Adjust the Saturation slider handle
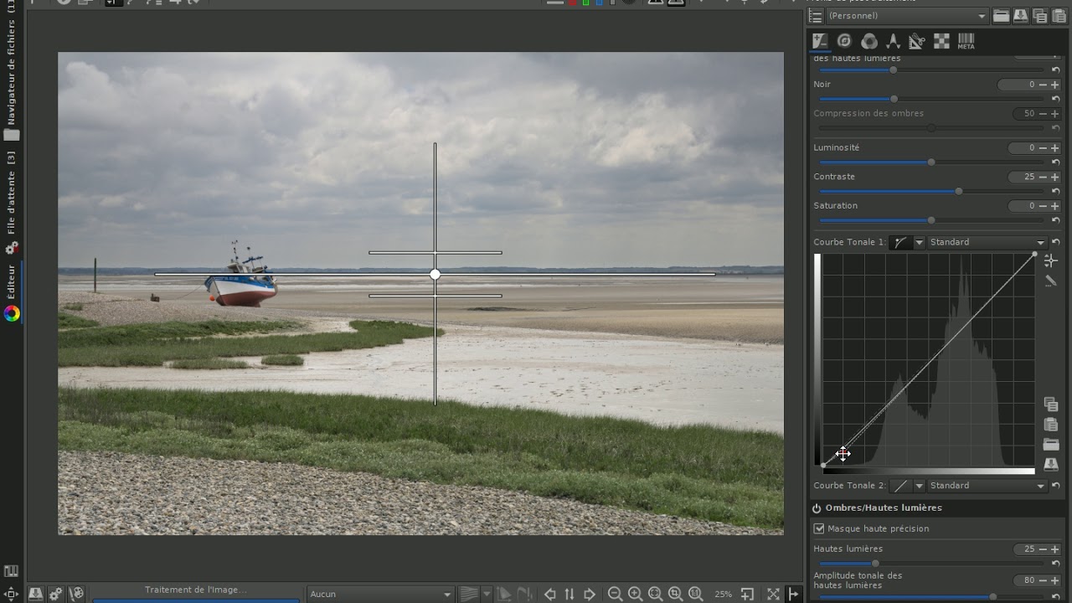 [931, 220]
